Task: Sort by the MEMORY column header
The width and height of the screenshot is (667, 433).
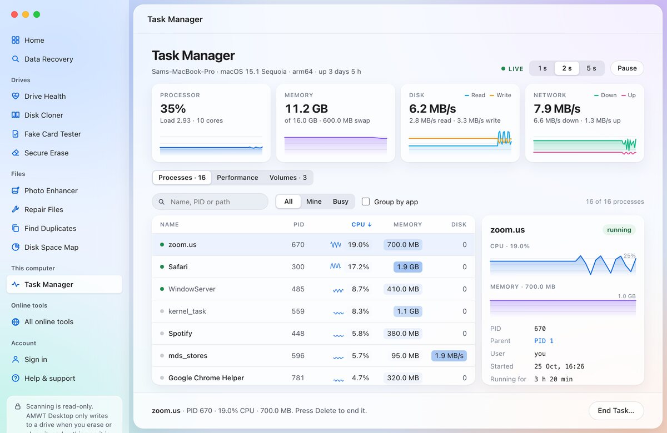Action: coord(408,225)
